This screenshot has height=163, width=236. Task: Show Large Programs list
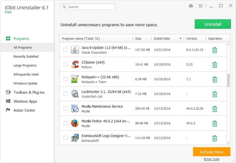coord(25,65)
